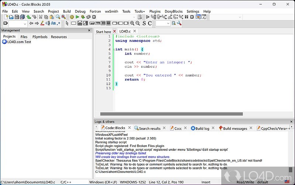295x185 pixels.
Task: Click Build and run icon
Action: (83, 17)
